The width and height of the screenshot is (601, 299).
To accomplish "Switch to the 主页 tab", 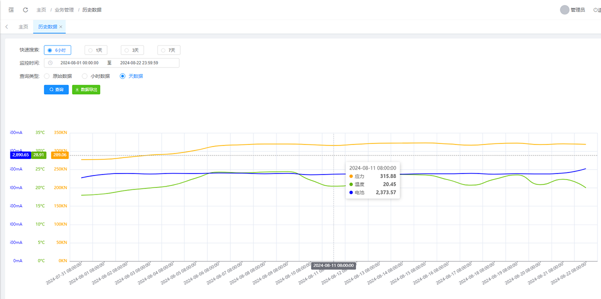I will 23,27.
